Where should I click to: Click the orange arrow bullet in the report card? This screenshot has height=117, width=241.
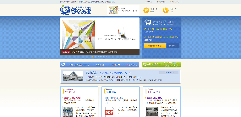click(x=104, y=98)
